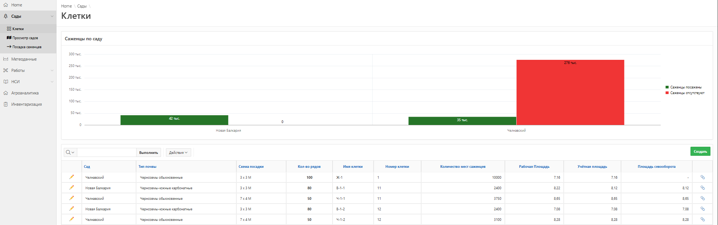Sort by the Кол-во рядов column header
This screenshot has height=225, width=718.
[x=309, y=166]
